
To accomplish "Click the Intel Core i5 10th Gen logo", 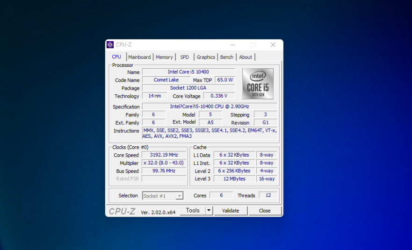I will click(x=258, y=84).
